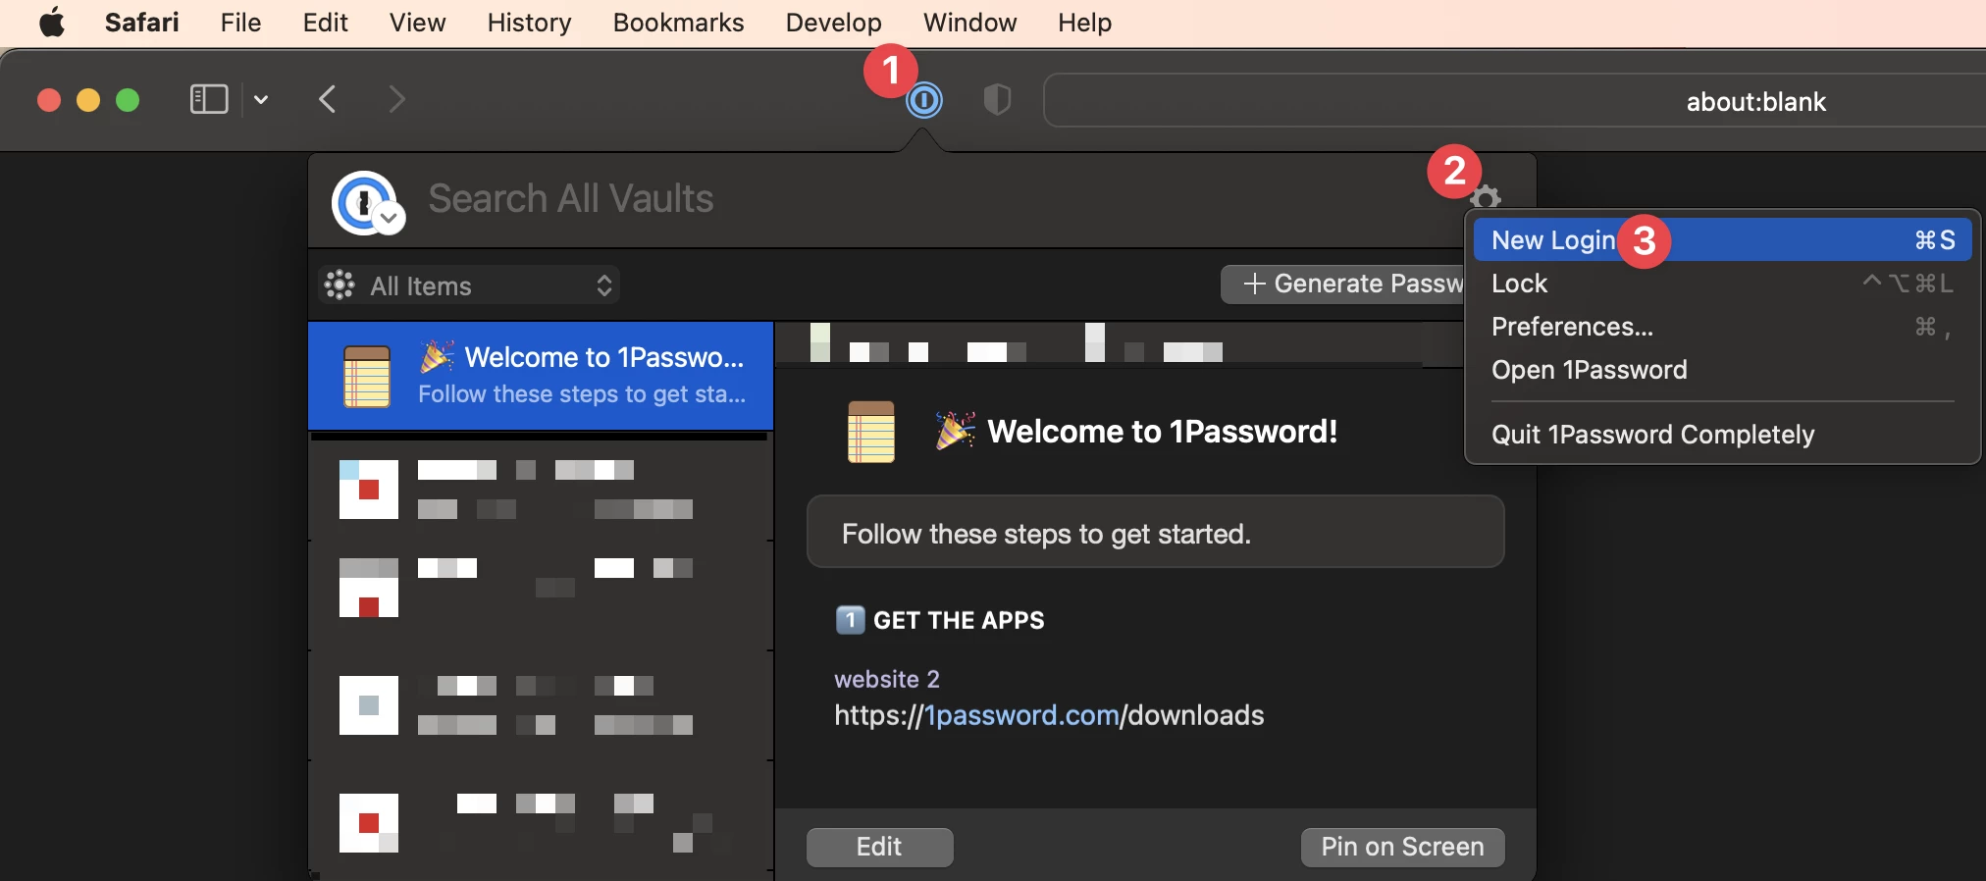Open the File menu

point(240,23)
